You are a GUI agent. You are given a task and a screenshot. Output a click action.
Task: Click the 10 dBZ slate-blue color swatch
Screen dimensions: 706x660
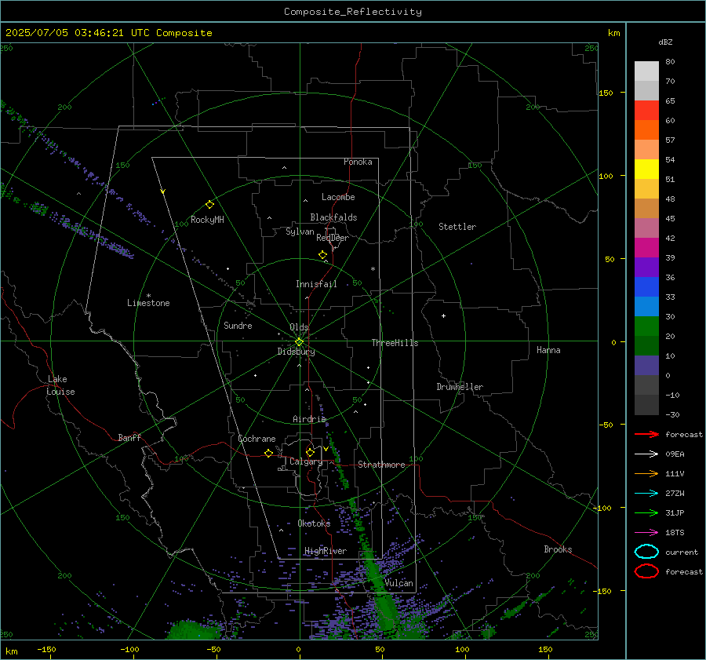646,366
